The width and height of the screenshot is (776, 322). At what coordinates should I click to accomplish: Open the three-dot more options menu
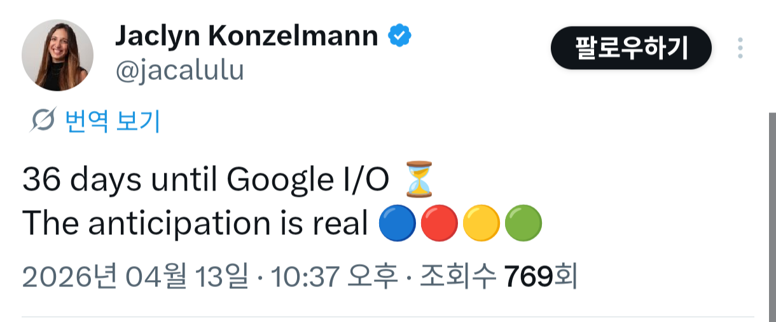pos(740,48)
